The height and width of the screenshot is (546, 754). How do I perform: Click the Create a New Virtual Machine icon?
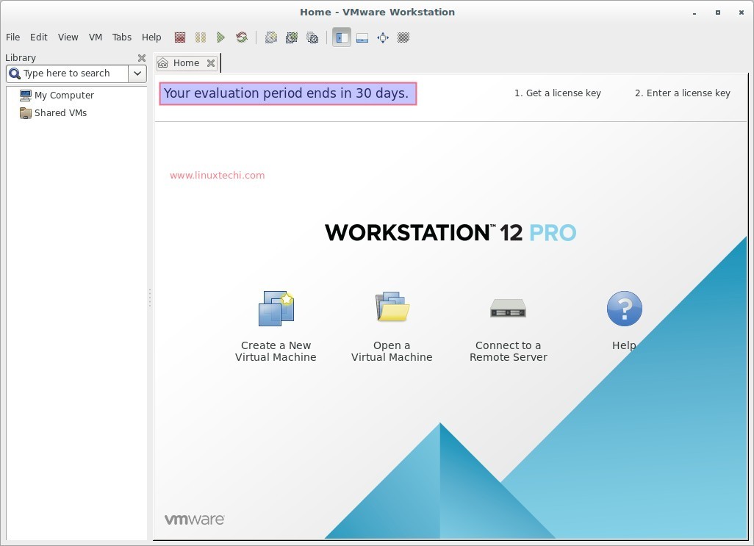click(x=276, y=309)
